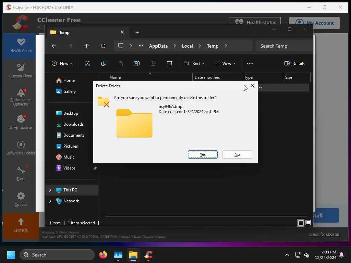Switch to large thumbnails view icon
The width and height of the screenshot is (351, 263).
(308, 223)
